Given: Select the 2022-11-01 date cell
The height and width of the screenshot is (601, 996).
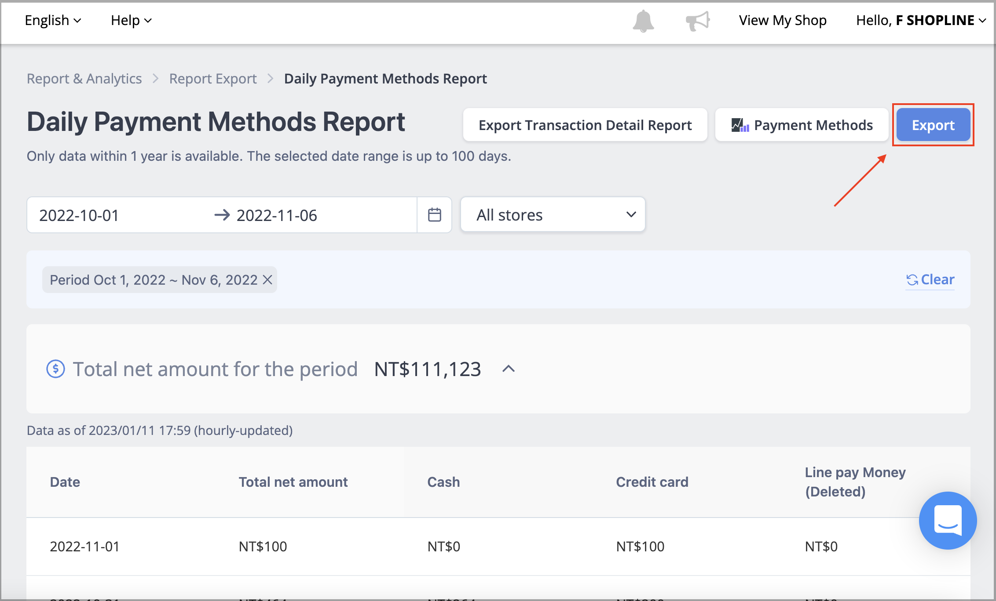Looking at the screenshot, I should [x=85, y=547].
